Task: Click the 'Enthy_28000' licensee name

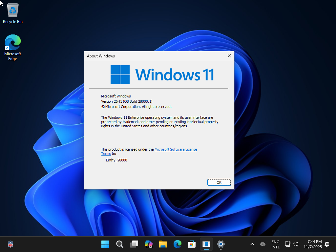Action: click(116, 160)
